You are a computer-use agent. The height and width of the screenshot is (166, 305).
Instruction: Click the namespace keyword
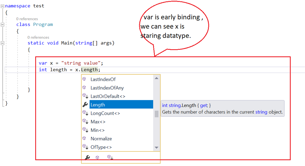18,6
